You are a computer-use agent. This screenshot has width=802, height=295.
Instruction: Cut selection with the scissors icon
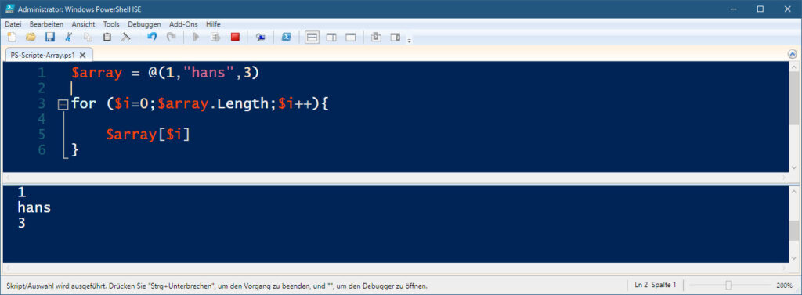pyautogui.click(x=69, y=37)
